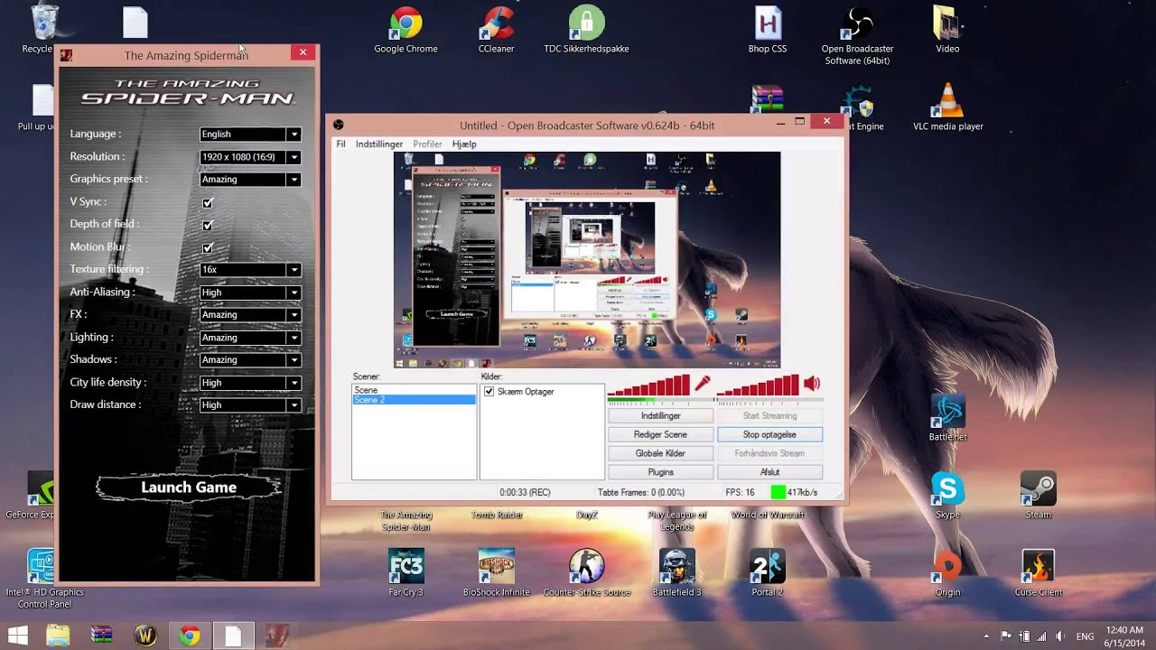This screenshot has height=650, width=1156.
Task: Switch to Chrome in the taskbar
Action: coord(189,636)
